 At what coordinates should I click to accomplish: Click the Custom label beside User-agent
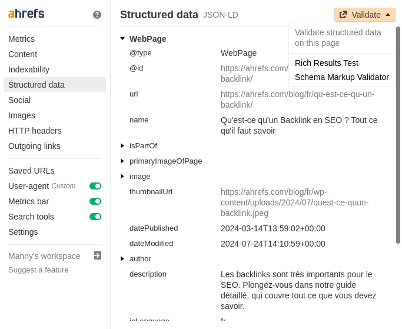pyautogui.click(x=64, y=186)
